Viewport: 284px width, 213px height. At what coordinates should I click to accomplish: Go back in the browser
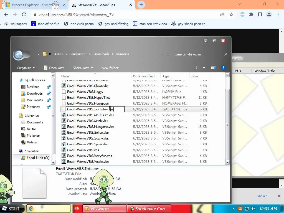click(x=6, y=15)
